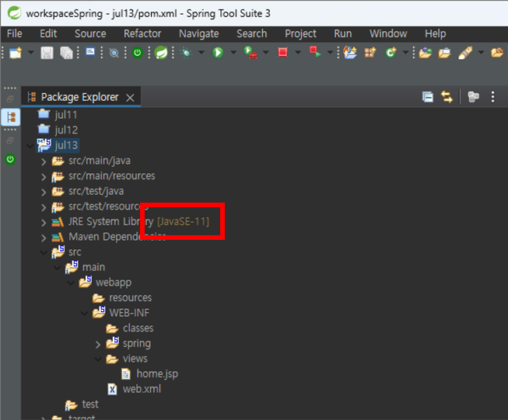Close the Package Explorer tab

pos(130,98)
